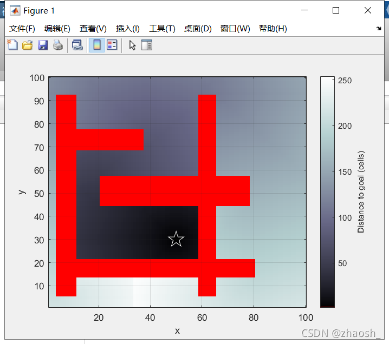Viewport: 389px width, 344px height.
Task: Click the colorbar gradient strip
Action: click(327, 192)
